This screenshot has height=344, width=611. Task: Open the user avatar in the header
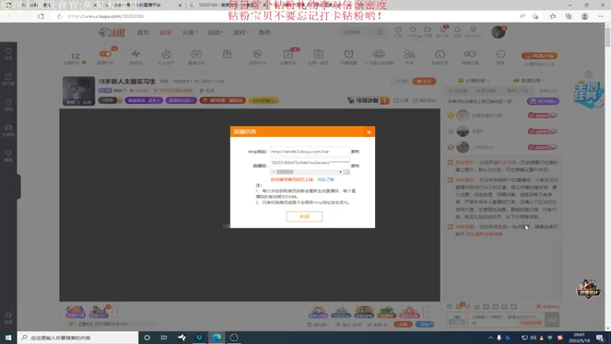pyautogui.click(x=498, y=32)
